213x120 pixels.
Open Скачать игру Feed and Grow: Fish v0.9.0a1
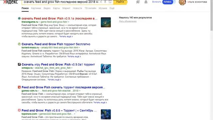pyautogui.click(x=58, y=64)
